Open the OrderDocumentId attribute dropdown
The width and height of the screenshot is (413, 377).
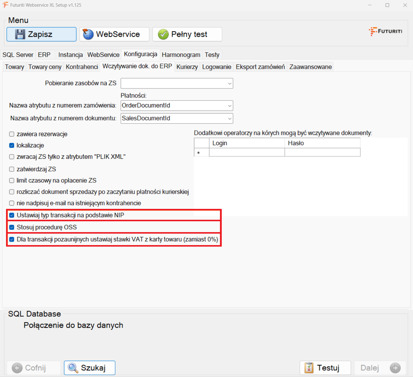[x=230, y=106]
